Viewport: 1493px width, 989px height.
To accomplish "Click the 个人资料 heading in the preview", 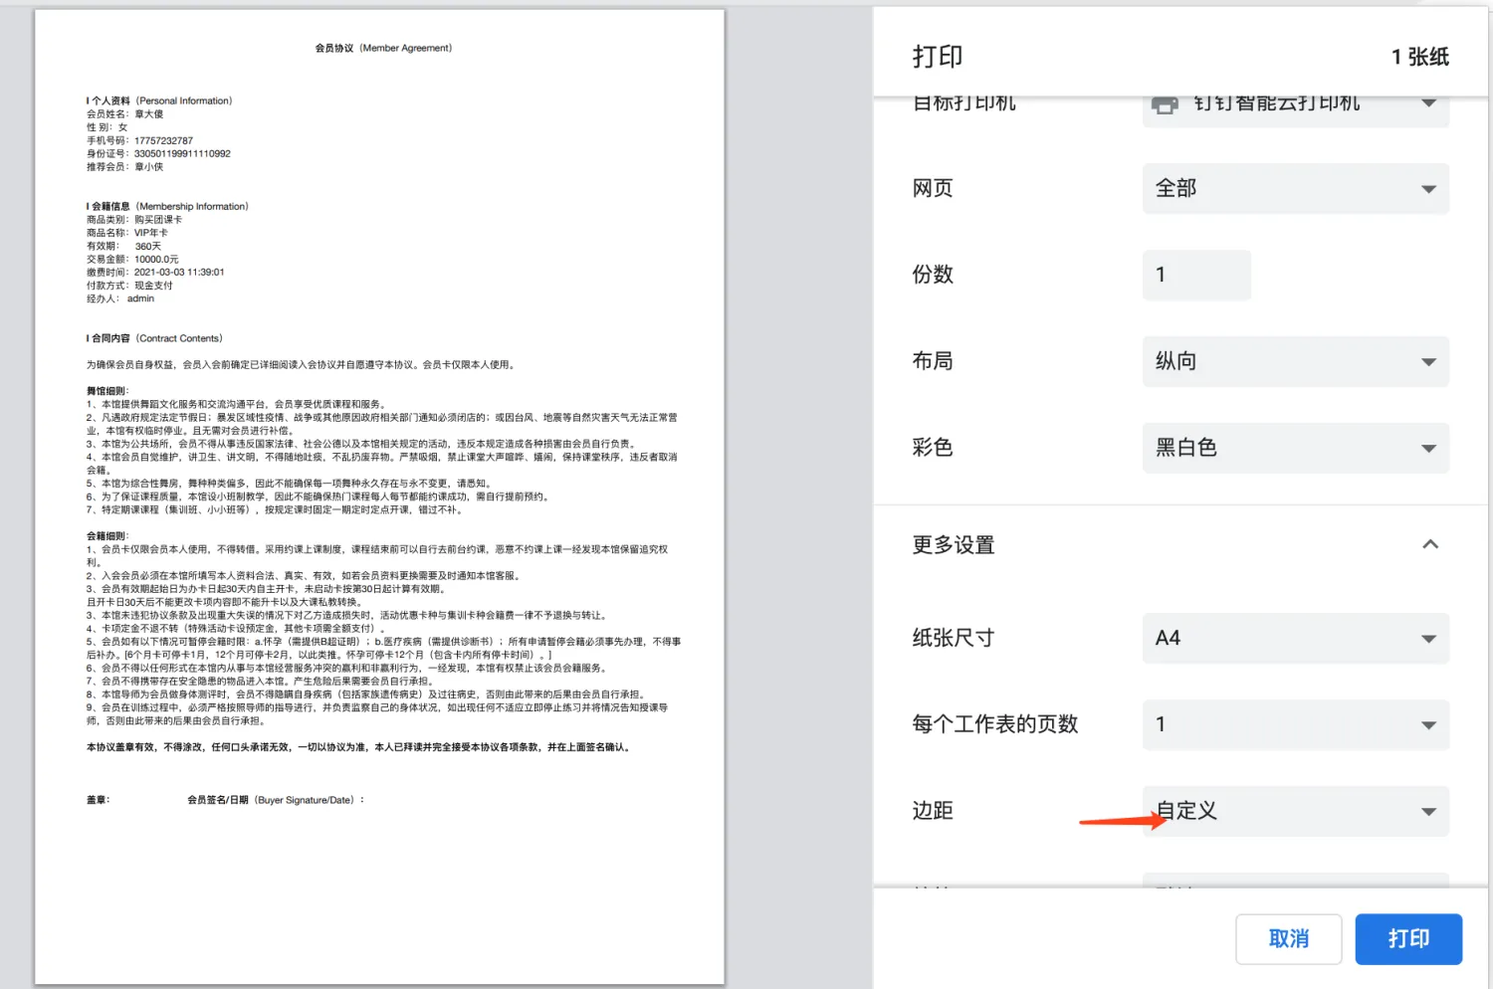I will coord(160,100).
